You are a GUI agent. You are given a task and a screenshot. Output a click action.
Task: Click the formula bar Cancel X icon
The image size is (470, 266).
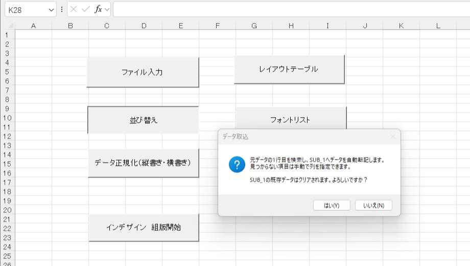(x=74, y=9)
